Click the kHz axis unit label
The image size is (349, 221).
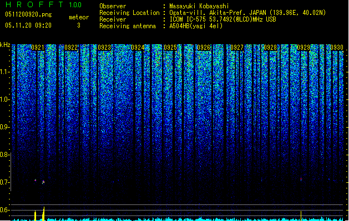coord(5,45)
